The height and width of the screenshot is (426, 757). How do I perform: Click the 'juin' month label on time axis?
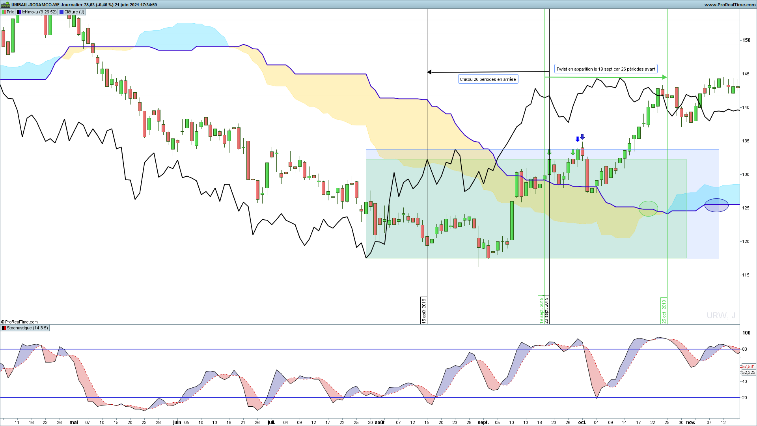pos(177,422)
